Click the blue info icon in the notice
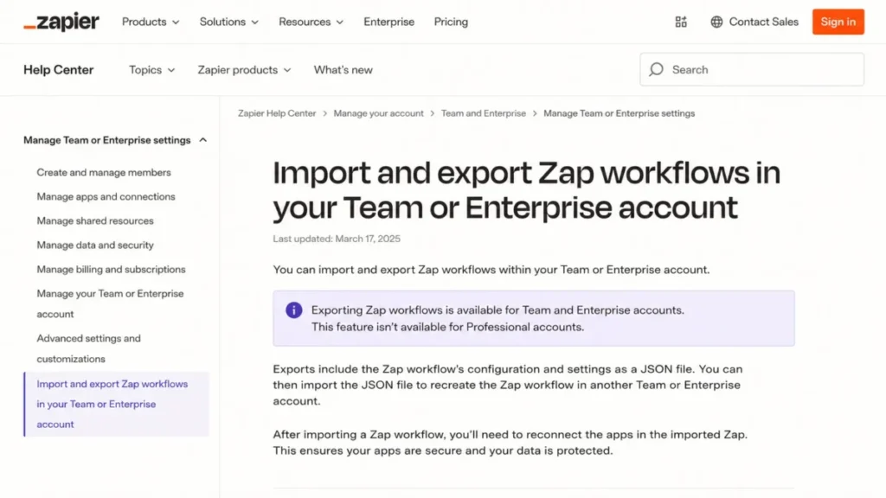 click(x=294, y=310)
